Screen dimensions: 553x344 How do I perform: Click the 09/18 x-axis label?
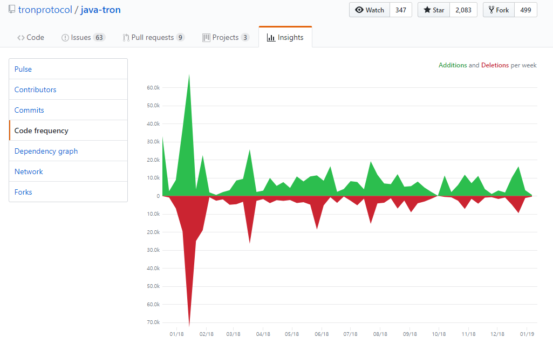410,334
